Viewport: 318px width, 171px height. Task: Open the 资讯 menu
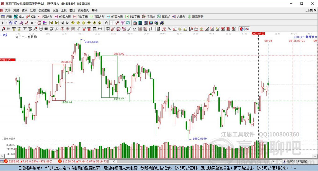tap(24, 10)
